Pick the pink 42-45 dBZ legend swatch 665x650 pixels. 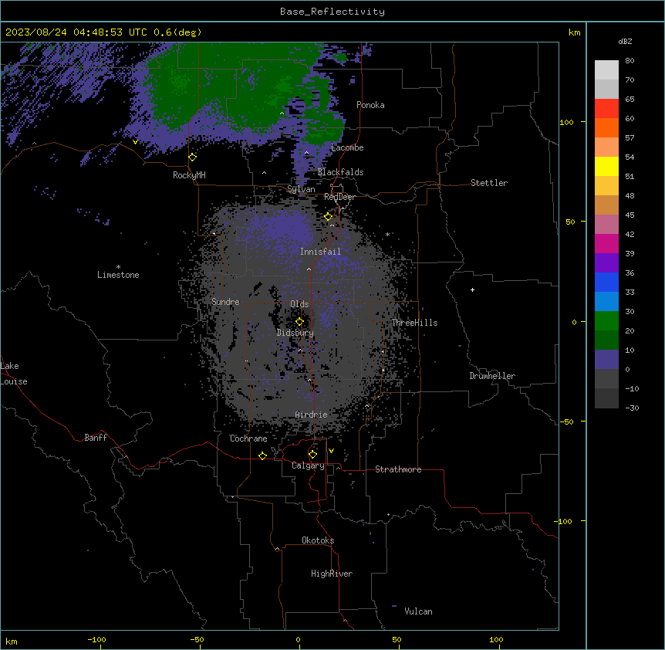tap(606, 224)
